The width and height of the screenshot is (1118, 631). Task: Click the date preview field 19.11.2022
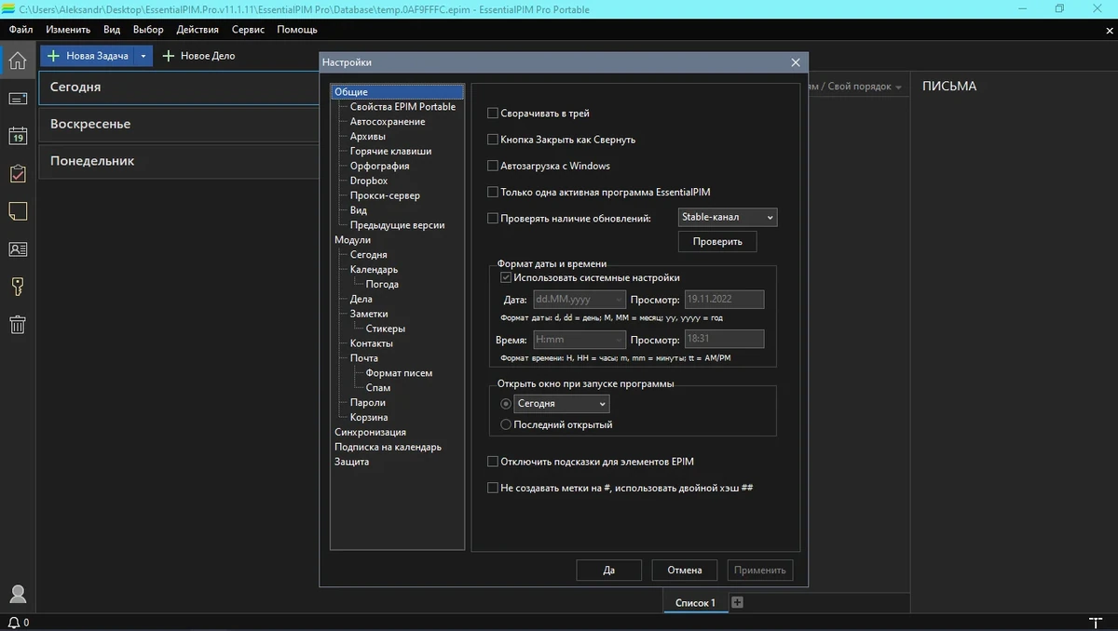tap(724, 300)
